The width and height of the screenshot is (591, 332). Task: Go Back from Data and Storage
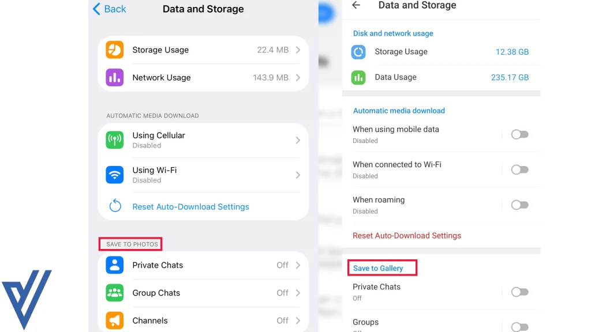110,9
